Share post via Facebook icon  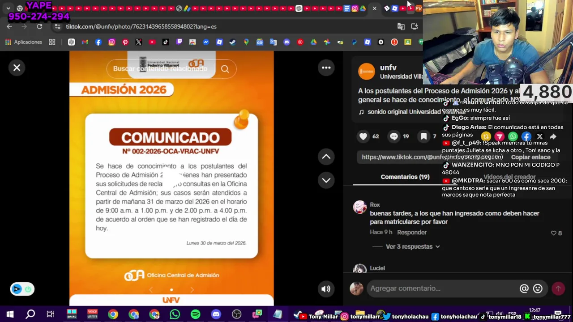526,137
